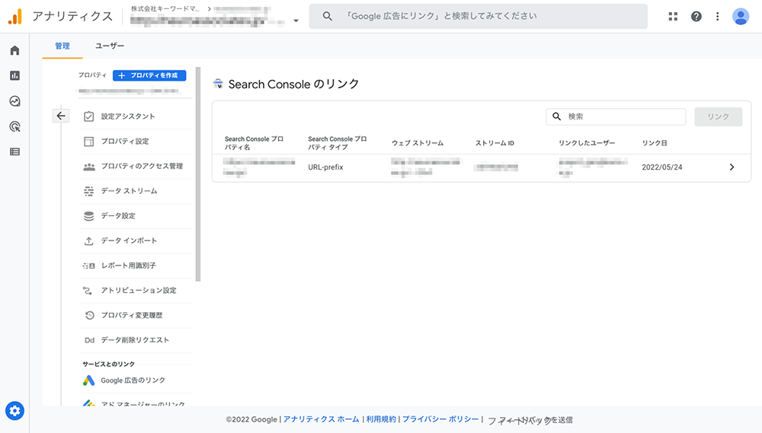Click the ストリーム ID column header
762x433 pixels.
pos(495,143)
